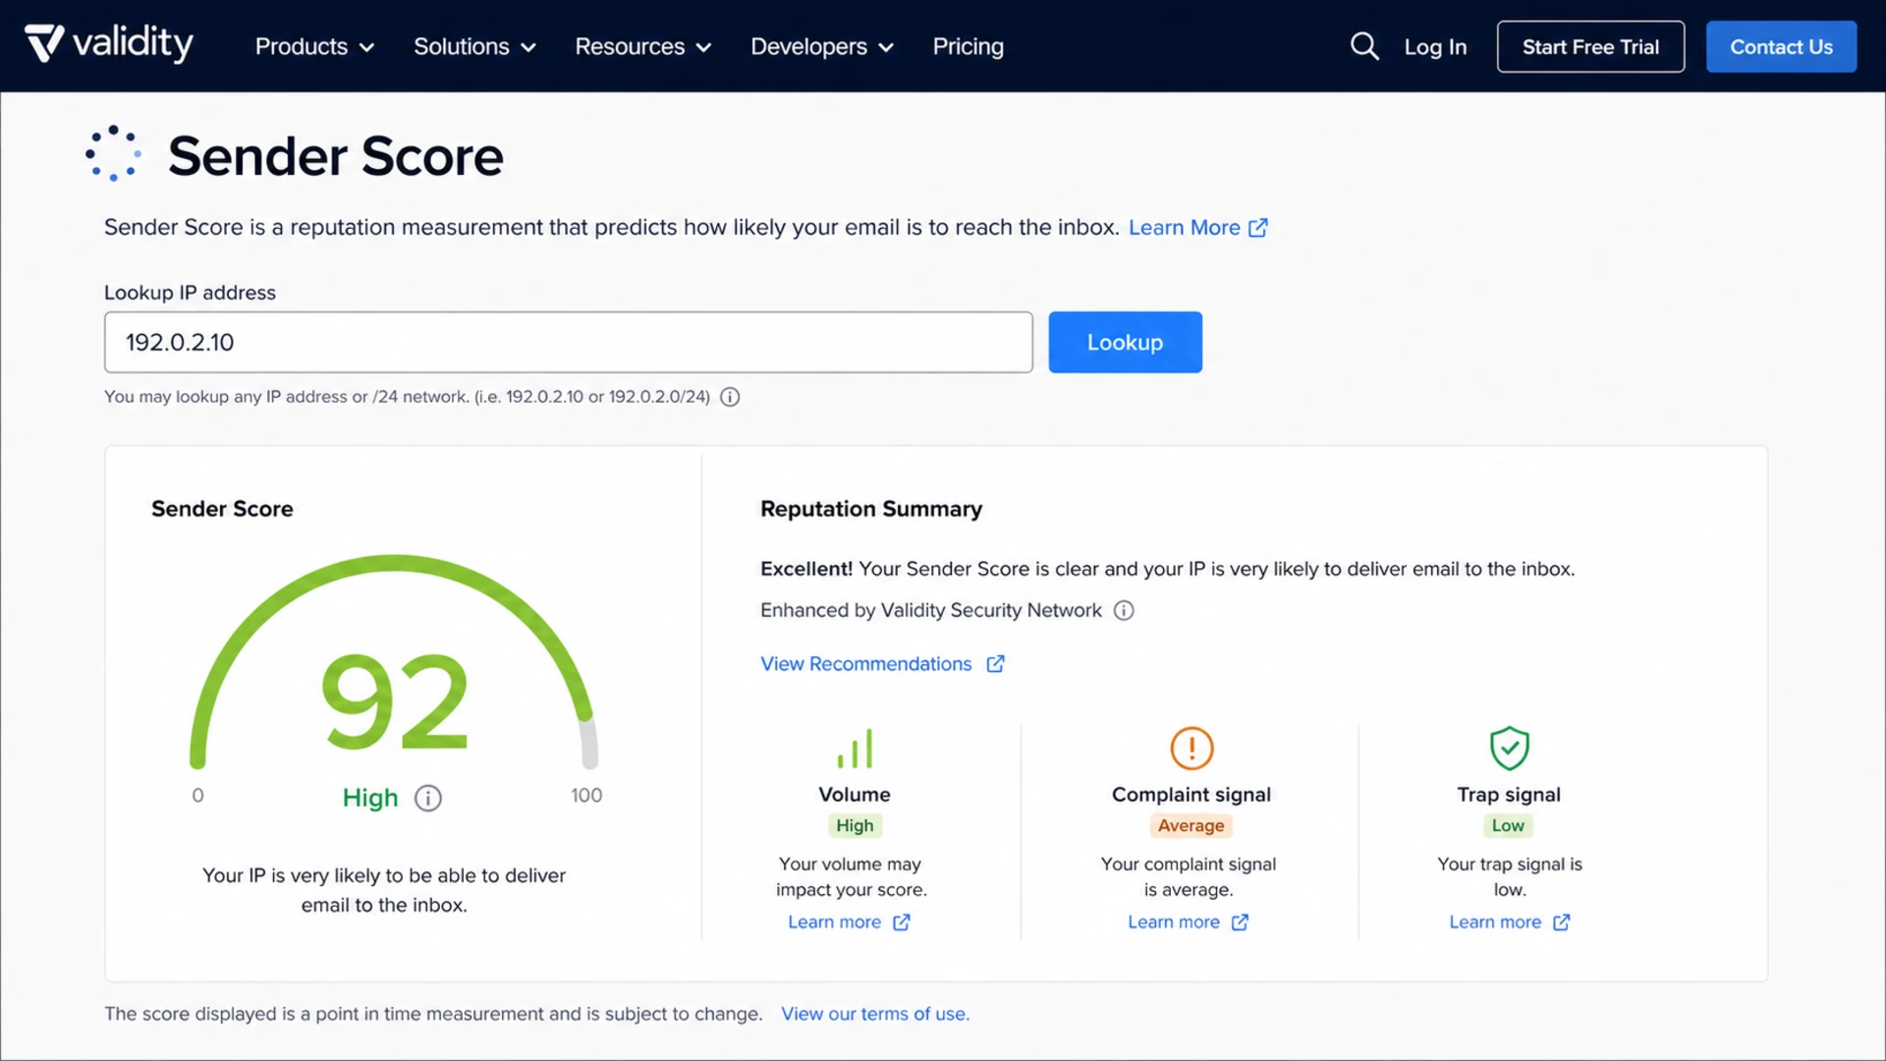Click the 92 score gauge arc
This screenshot has height=1061, width=1886.
[394, 660]
